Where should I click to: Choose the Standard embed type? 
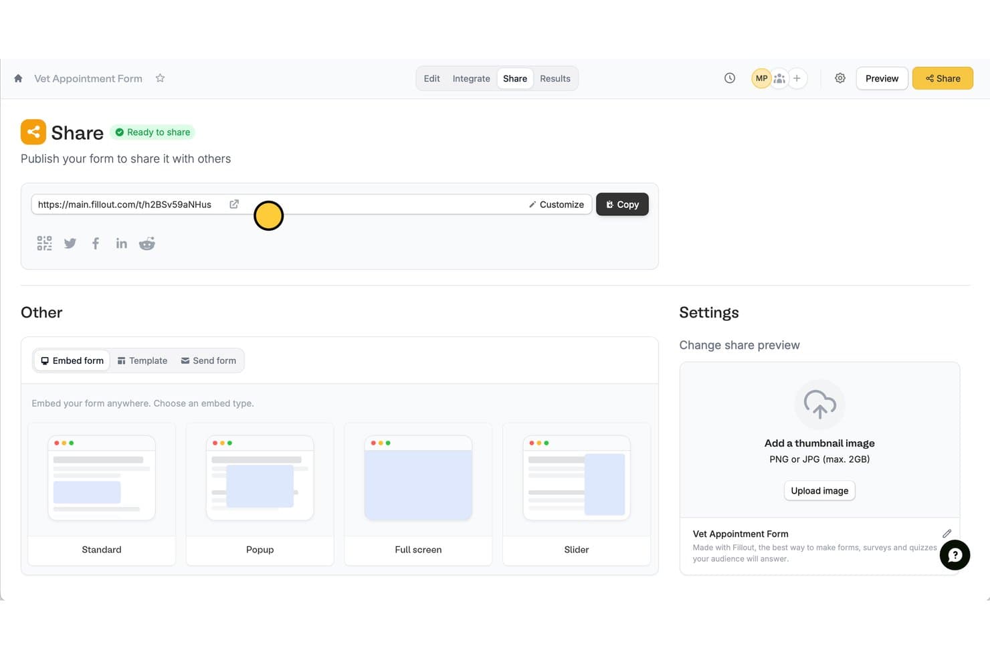[102, 494]
